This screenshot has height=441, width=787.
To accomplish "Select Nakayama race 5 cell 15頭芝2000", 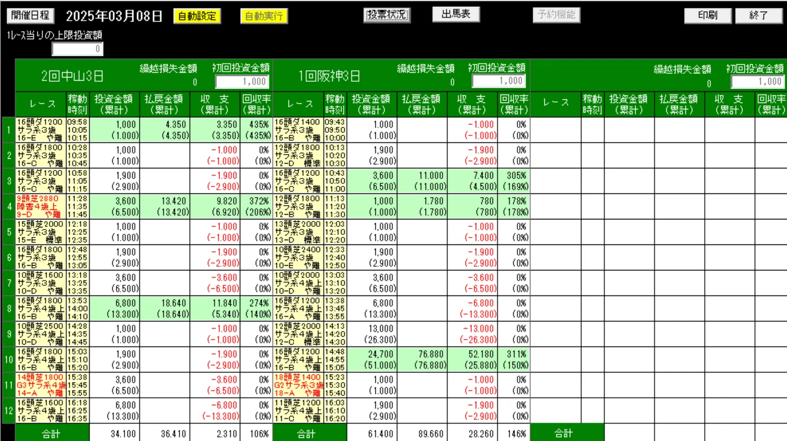I will point(40,232).
